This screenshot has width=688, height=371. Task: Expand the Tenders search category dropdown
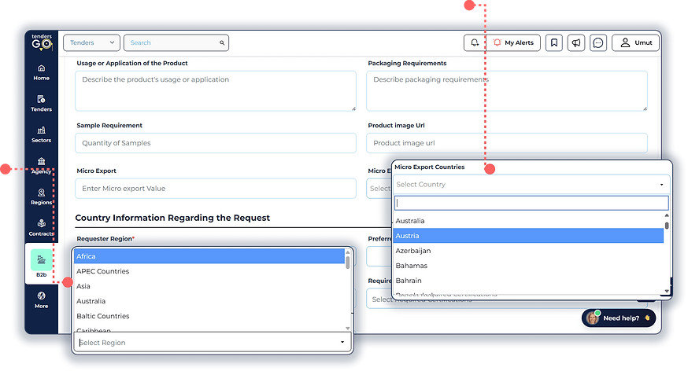tap(91, 43)
